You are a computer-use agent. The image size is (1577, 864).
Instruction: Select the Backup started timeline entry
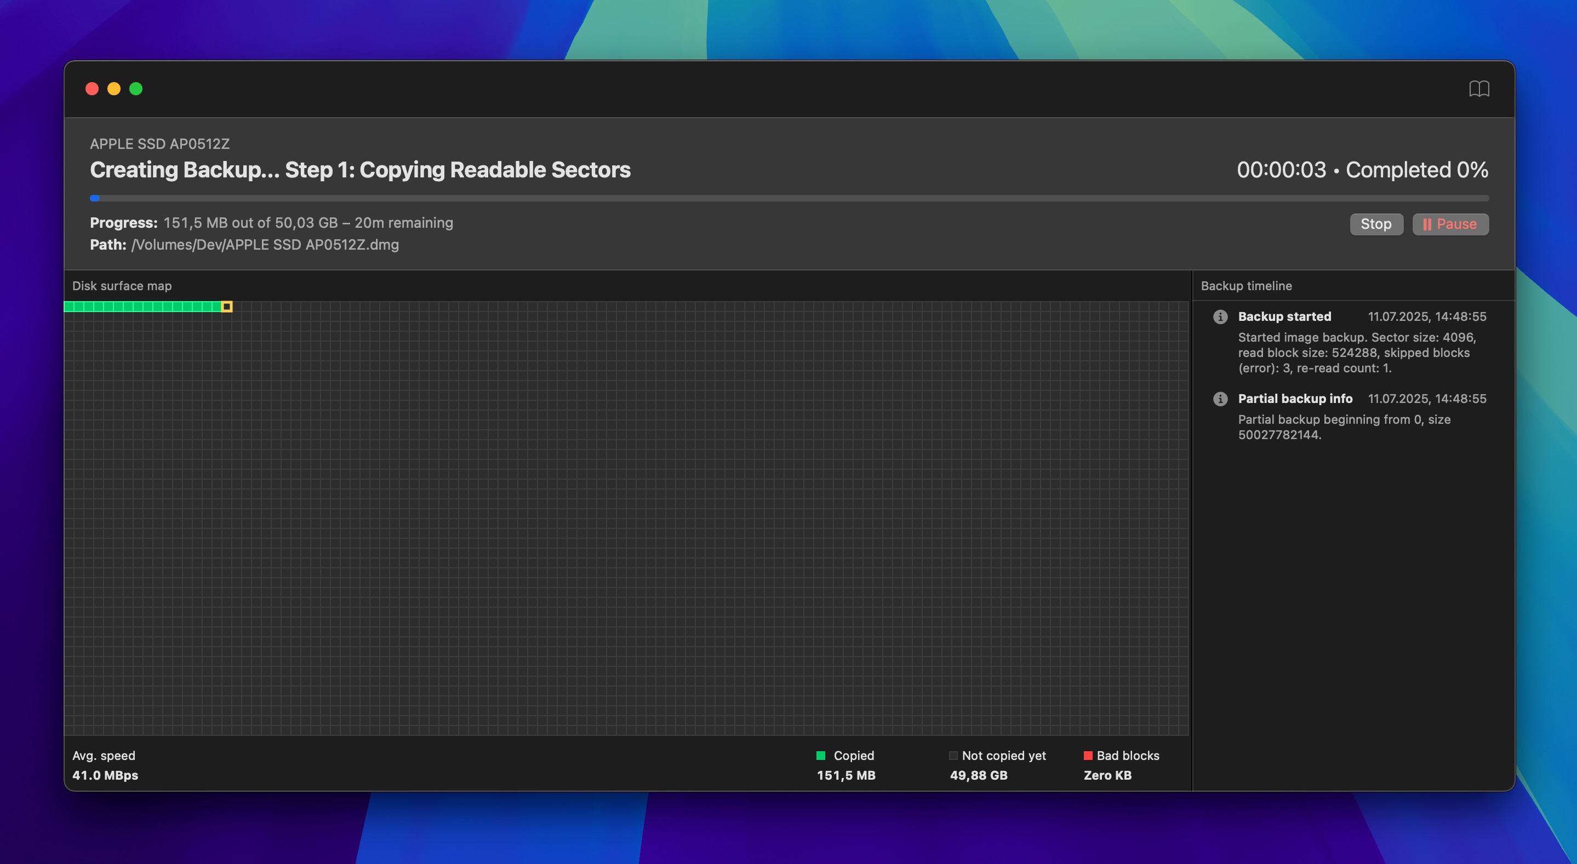pos(1284,317)
